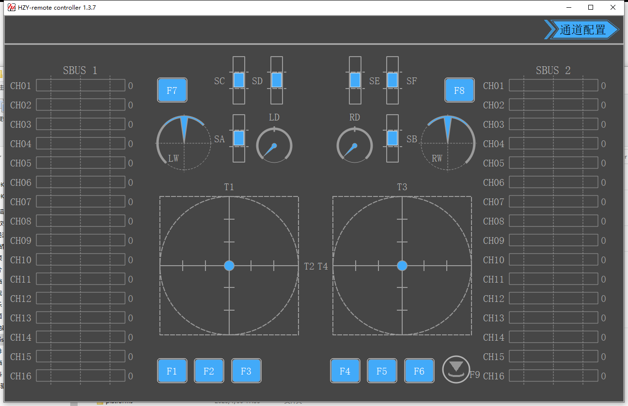
Task: Click SBUS 2 CH16 channel bar
Action: tap(553, 376)
